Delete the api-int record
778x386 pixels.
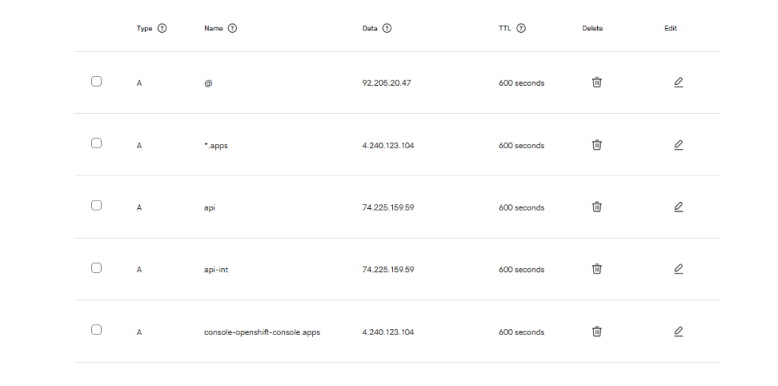tap(597, 269)
